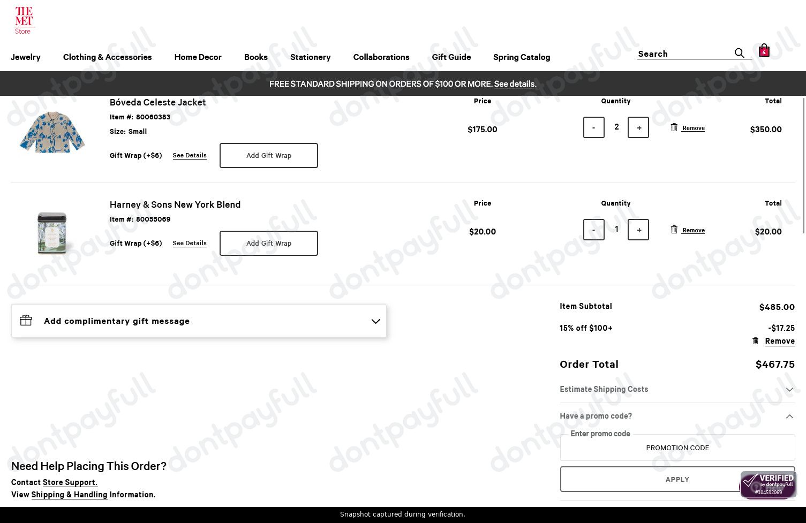This screenshot has width=806, height=523.
Task: Click the jacket price $175.00
Action: 483,129
